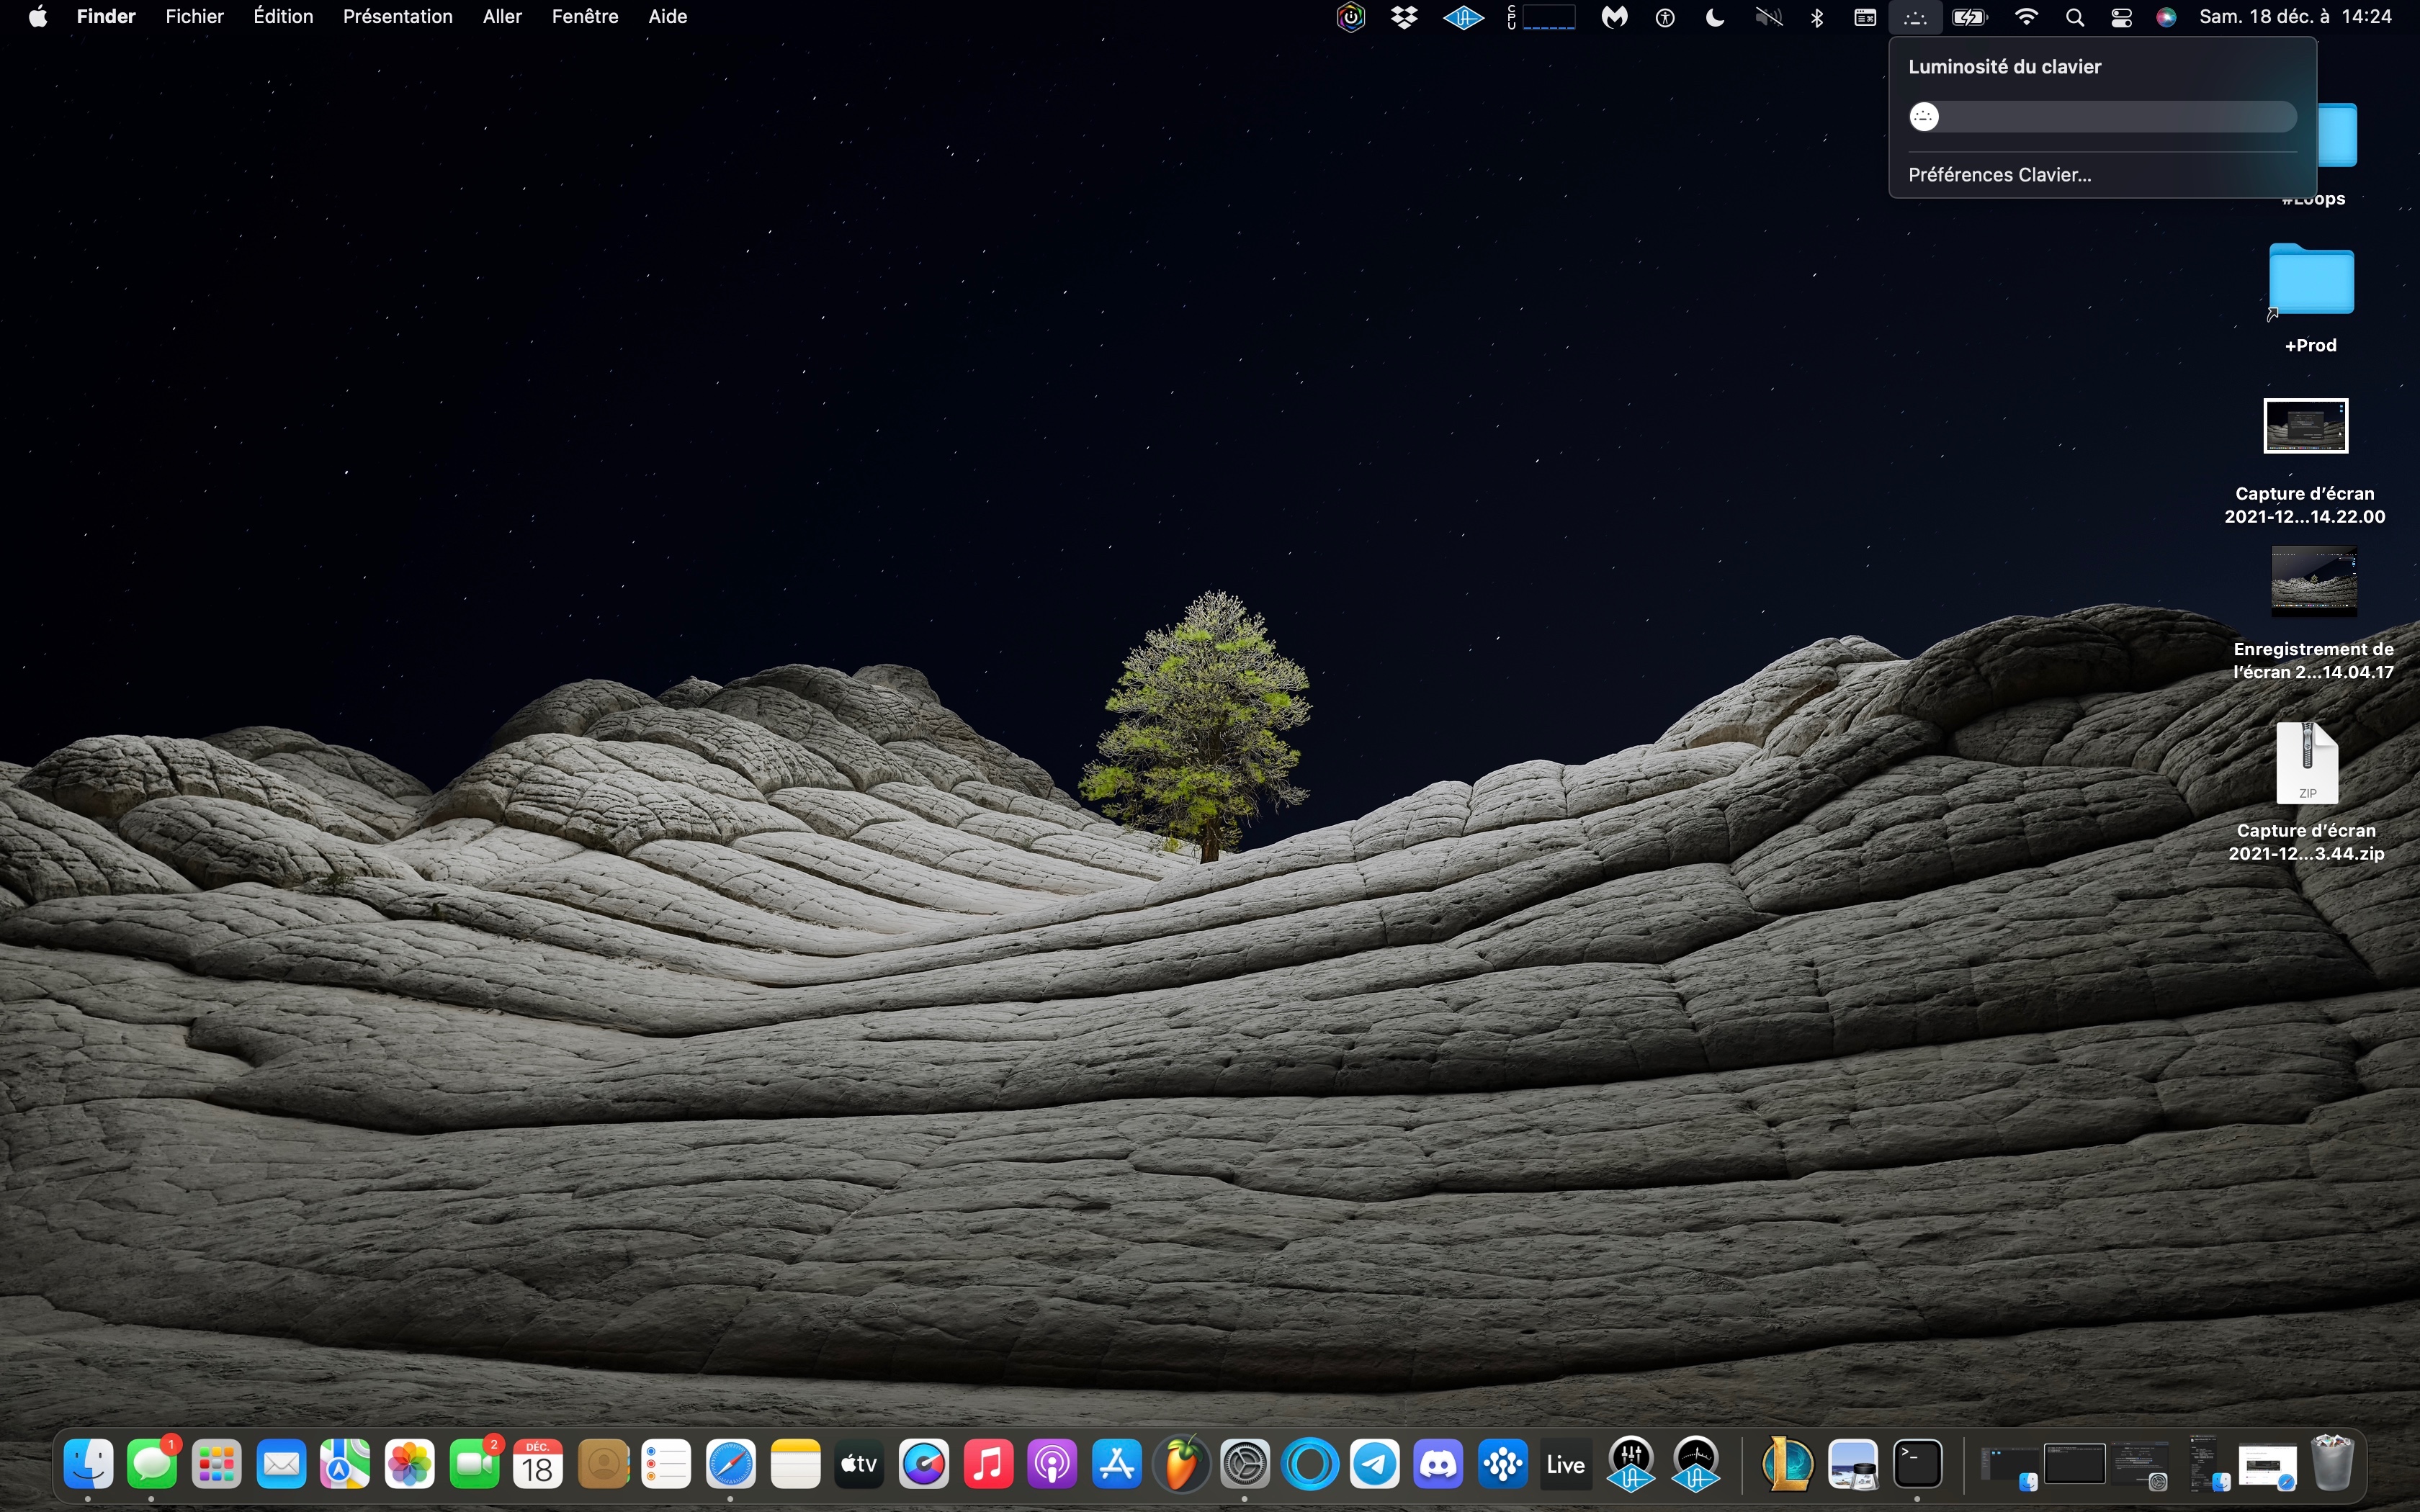Toggle Bluetooth from the menu bar
This screenshot has width=2420, height=1512.
click(1817, 17)
